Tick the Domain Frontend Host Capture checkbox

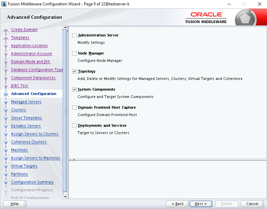74,107
